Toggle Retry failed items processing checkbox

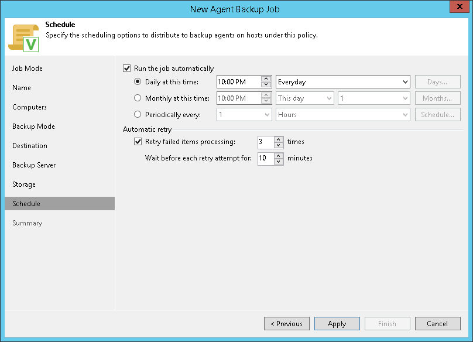[x=138, y=142]
